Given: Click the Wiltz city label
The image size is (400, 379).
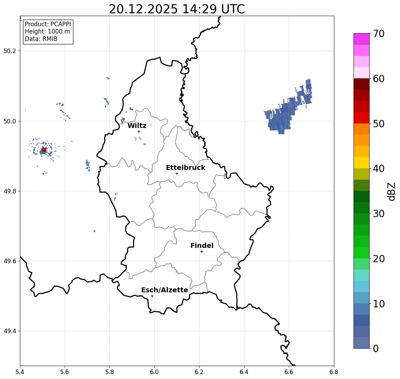Looking at the screenshot, I should pos(137,126).
